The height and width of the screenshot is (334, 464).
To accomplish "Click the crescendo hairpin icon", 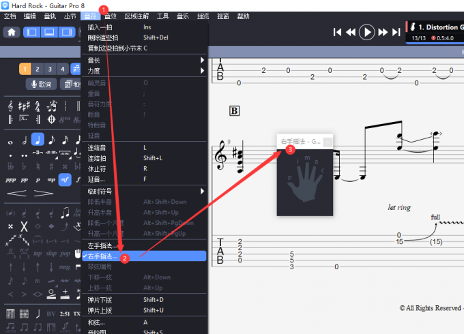I will (18, 194).
